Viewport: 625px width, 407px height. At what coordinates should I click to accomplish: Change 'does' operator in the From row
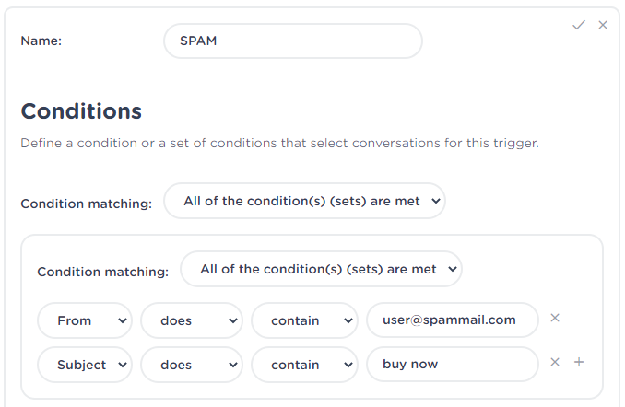pos(191,320)
